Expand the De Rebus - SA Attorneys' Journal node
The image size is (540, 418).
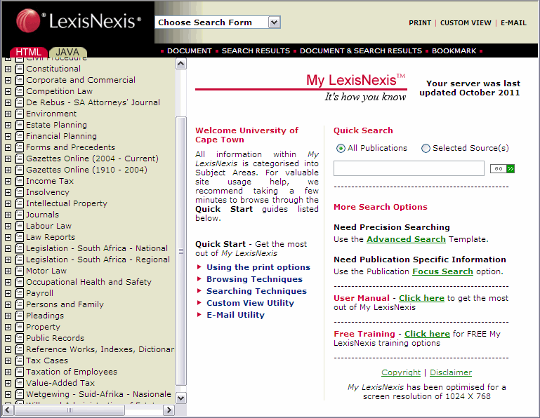click(8, 102)
